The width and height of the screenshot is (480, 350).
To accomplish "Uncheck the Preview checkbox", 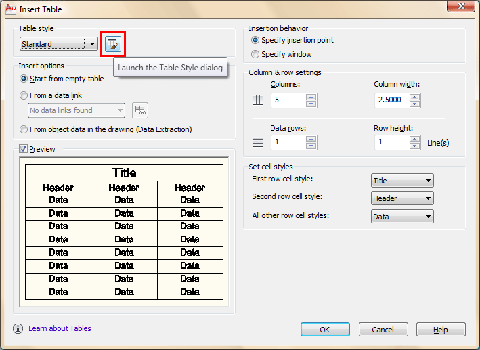I will (x=24, y=149).
